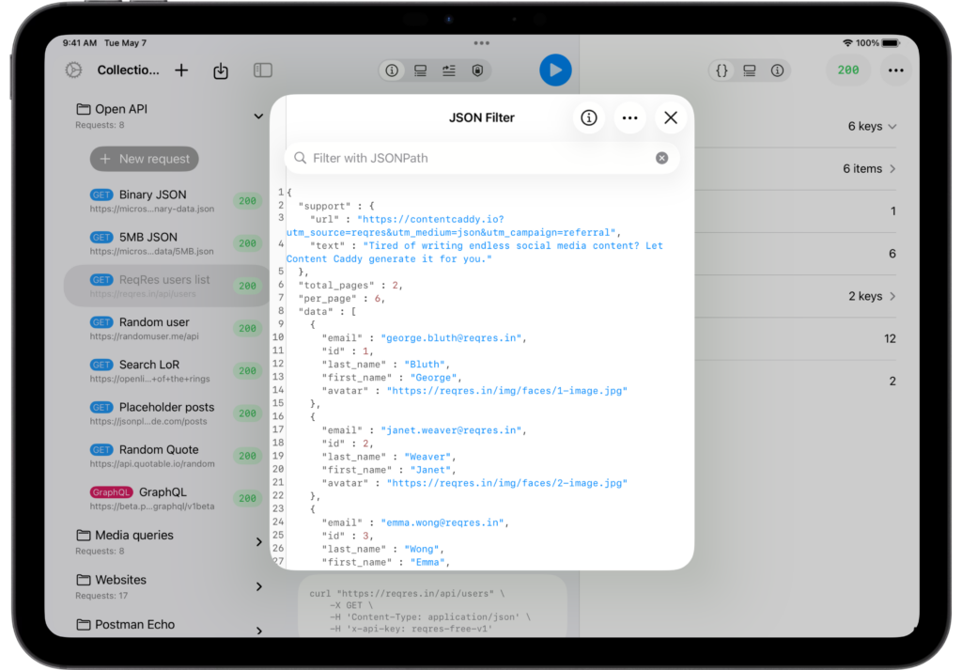Click the New request button

click(145, 159)
